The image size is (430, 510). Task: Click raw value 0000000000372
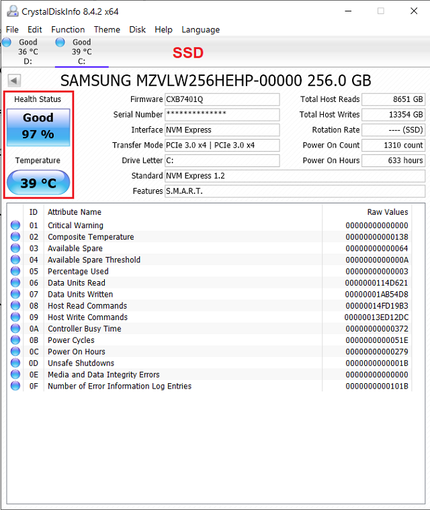pyautogui.click(x=376, y=329)
